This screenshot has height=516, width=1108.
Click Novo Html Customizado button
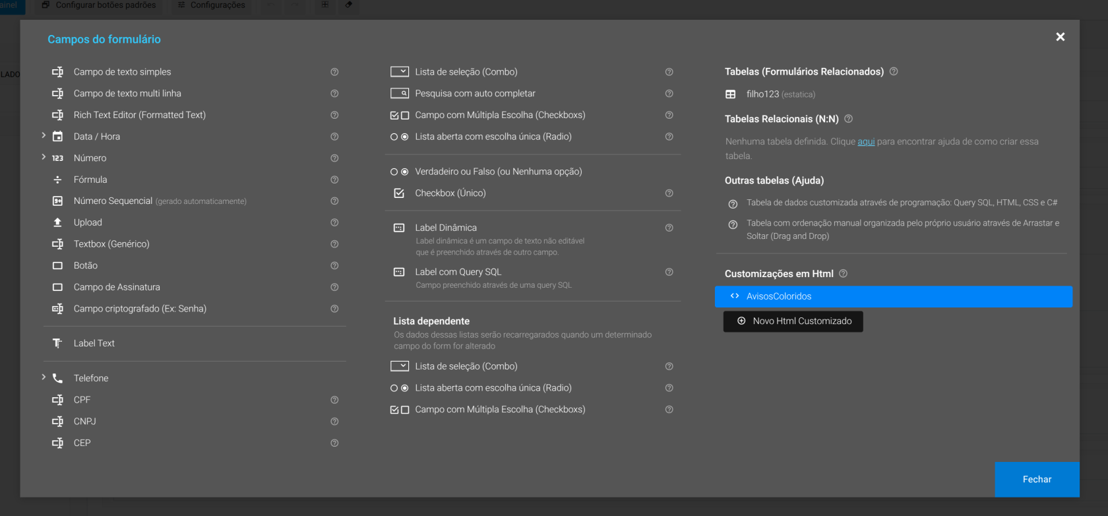click(793, 321)
